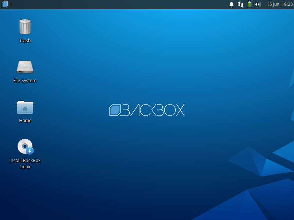Click the cube emblem in BackBox logo

click(115, 110)
